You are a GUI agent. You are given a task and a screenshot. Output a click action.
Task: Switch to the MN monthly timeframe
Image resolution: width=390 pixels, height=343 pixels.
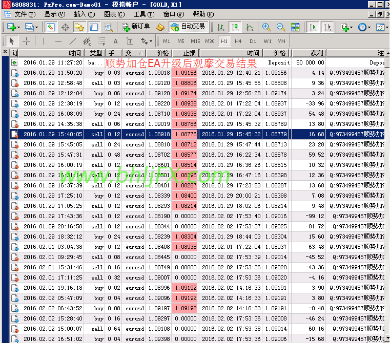(x=281, y=41)
